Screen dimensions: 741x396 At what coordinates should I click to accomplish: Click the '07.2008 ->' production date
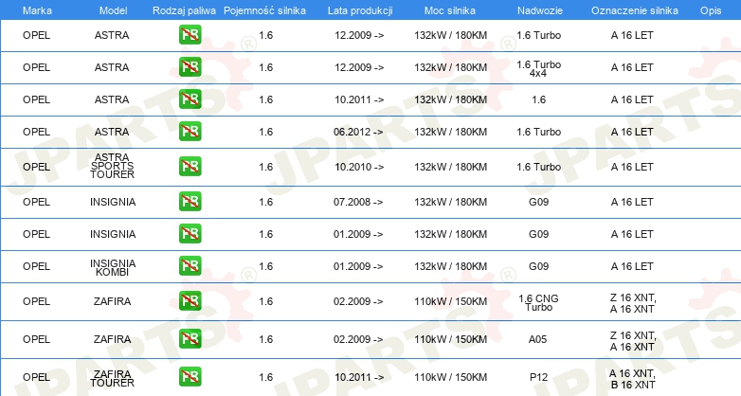coord(358,202)
